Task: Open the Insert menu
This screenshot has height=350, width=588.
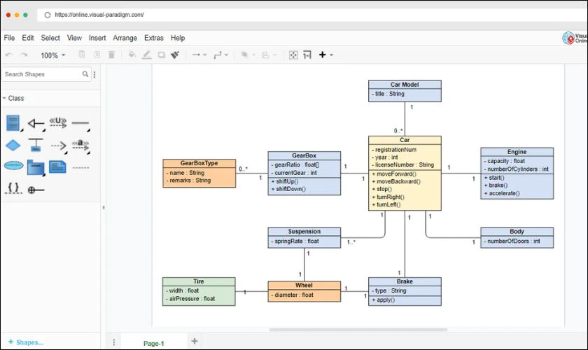Action: [97, 38]
